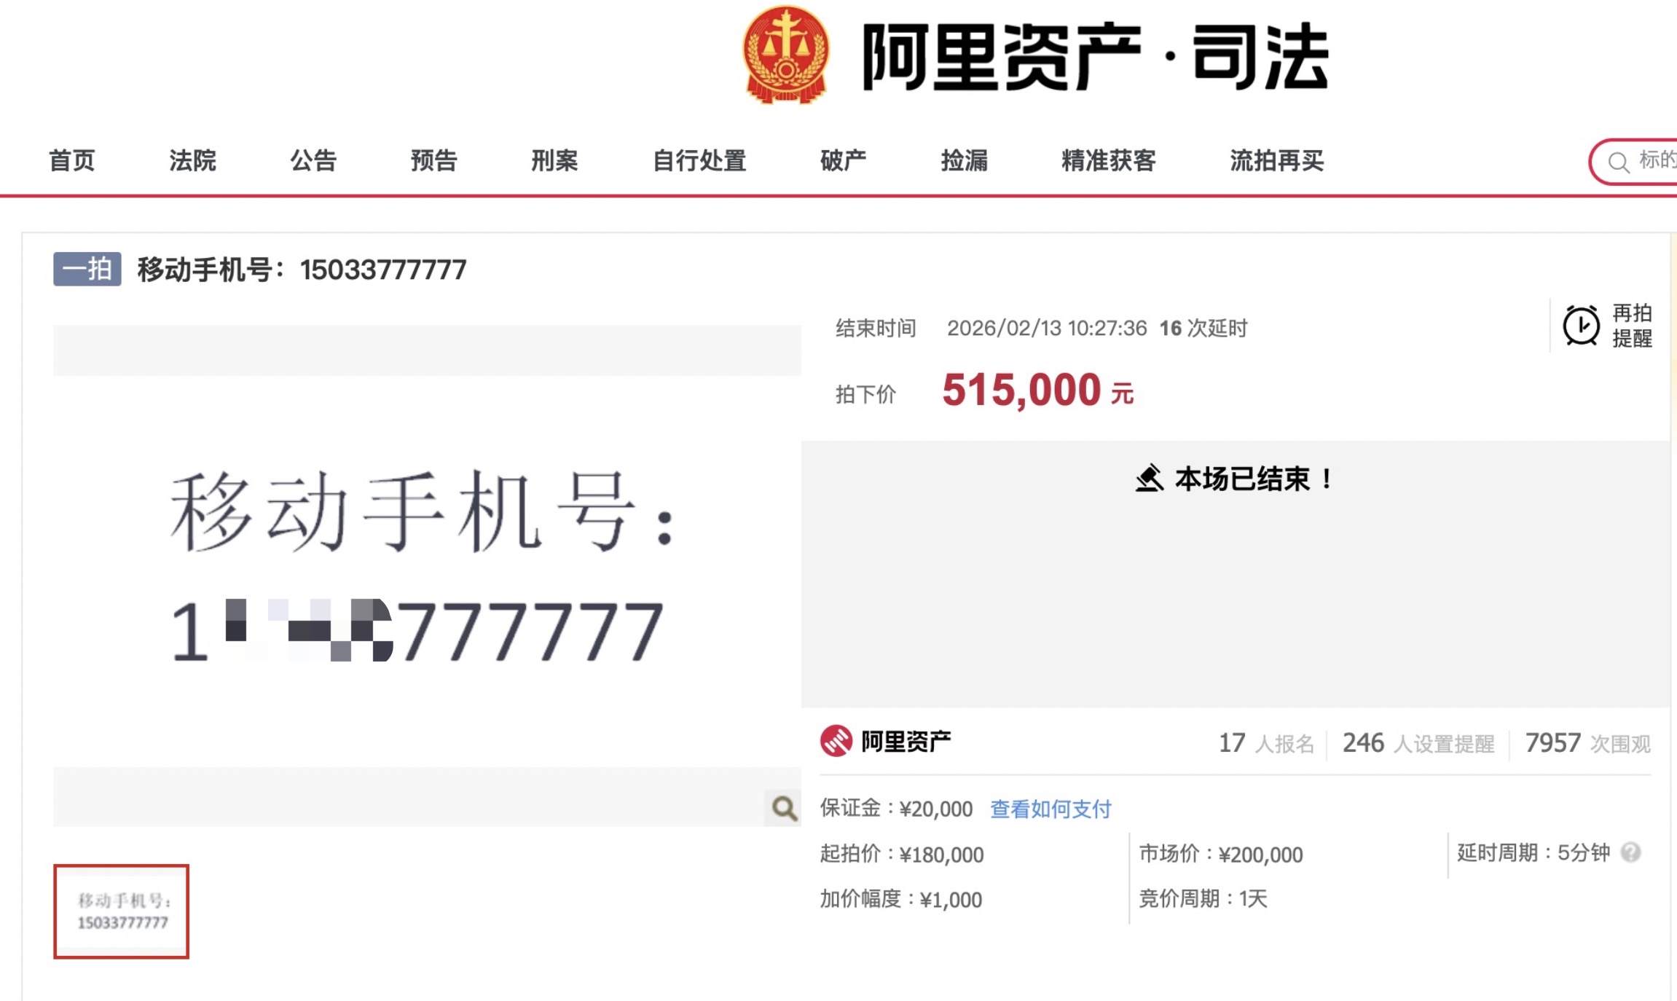1677x1001 pixels.
Task: Go to the 公告 menu item
Action: pyautogui.click(x=314, y=160)
